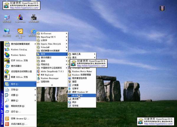Expand the BitTorrent program folder

[x=52, y=34]
